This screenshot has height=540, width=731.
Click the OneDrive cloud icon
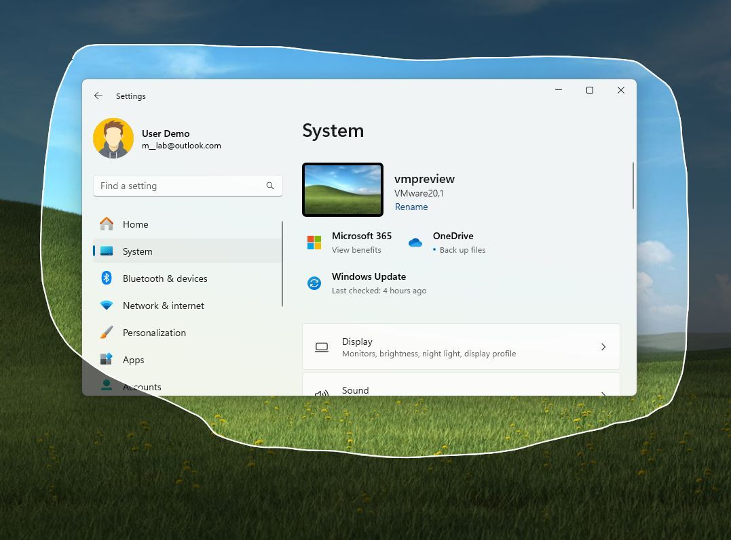click(415, 242)
